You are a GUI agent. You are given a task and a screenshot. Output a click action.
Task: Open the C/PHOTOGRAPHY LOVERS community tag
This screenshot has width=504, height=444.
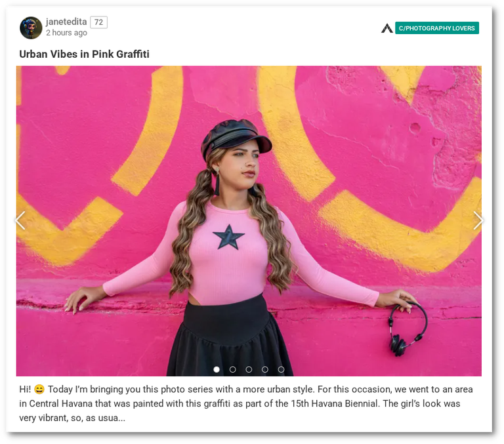437,28
